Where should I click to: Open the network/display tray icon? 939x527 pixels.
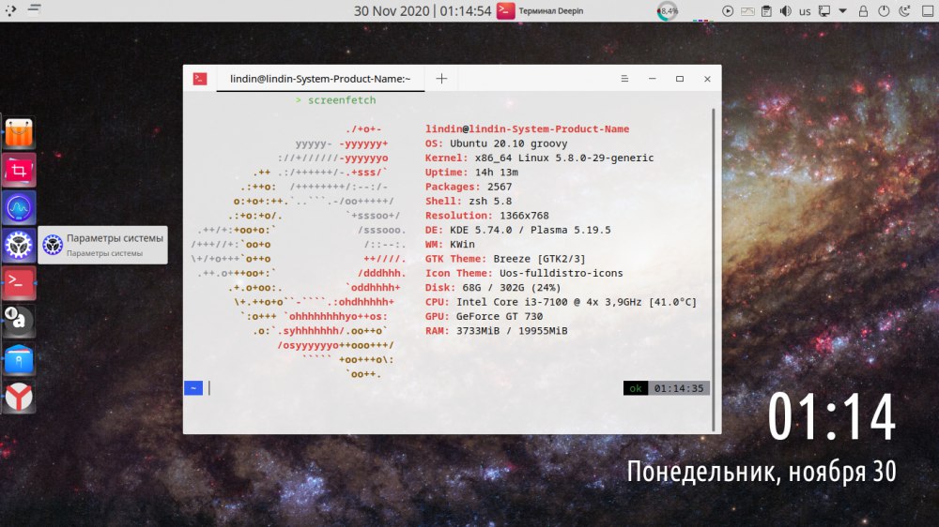(x=824, y=10)
